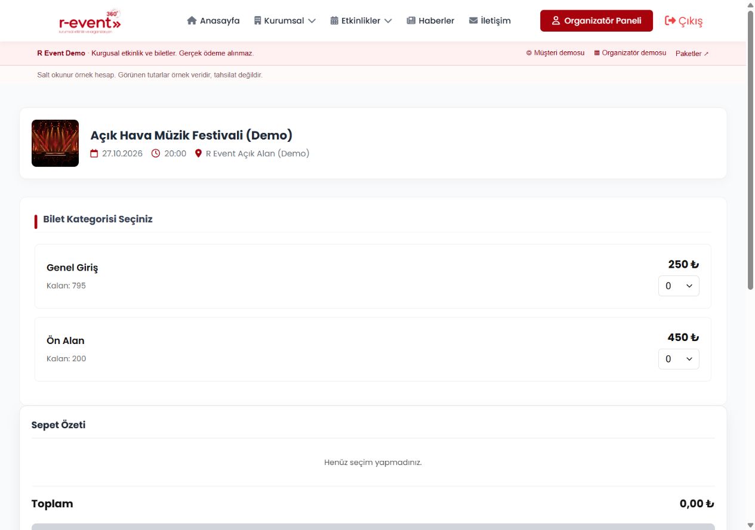Click the page vertical scrollbar thumb
755x530 pixels.
(751, 150)
